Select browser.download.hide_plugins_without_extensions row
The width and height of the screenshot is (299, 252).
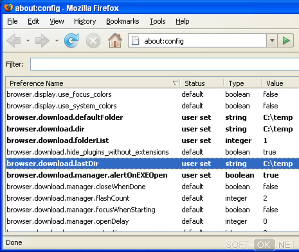click(x=152, y=152)
